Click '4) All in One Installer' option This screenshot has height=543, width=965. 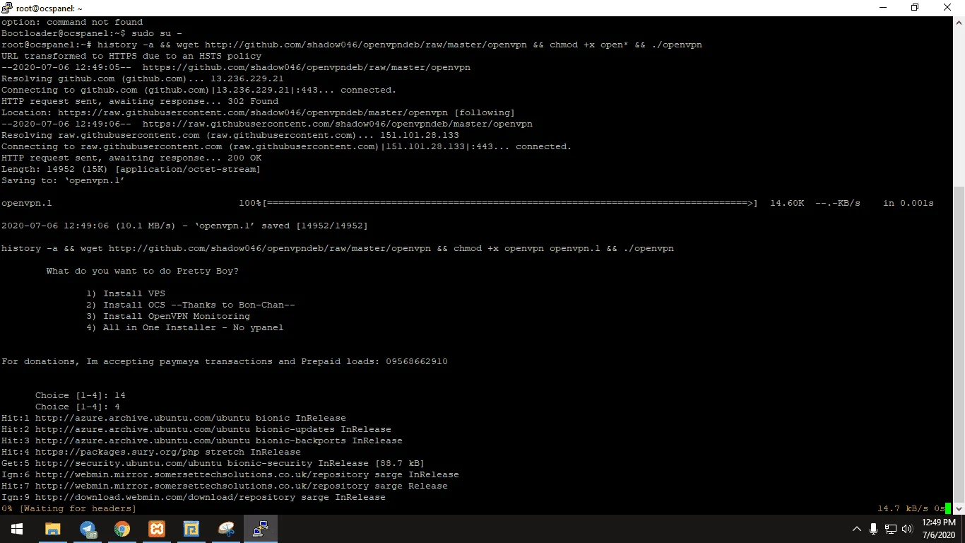pyautogui.click(x=185, y=327)
